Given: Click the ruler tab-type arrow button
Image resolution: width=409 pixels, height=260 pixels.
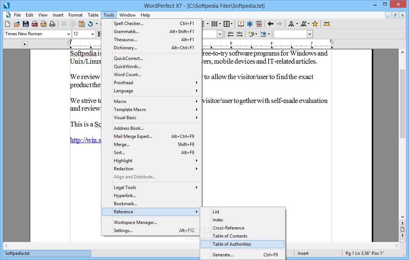Looking at the screenshot, I should (25, 44).
